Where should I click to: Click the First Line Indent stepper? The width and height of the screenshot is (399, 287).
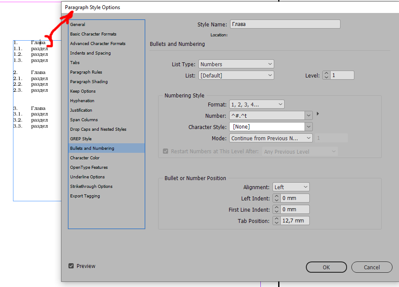[276, 210]
